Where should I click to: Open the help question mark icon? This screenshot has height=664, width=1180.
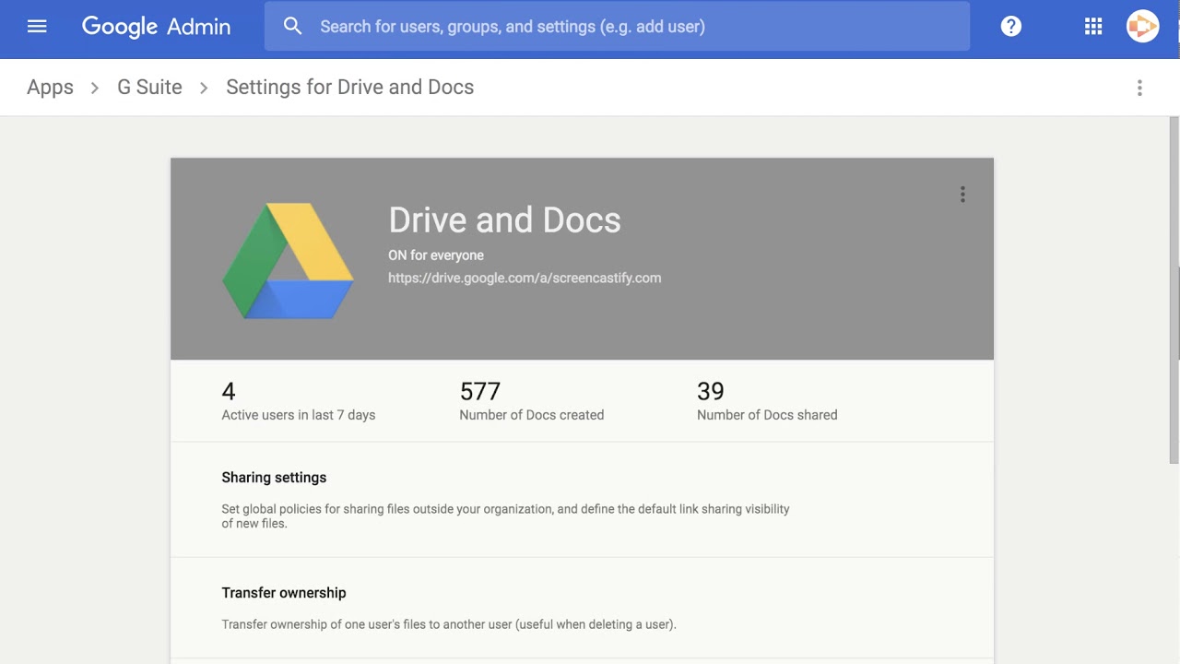coord(1011,27)
